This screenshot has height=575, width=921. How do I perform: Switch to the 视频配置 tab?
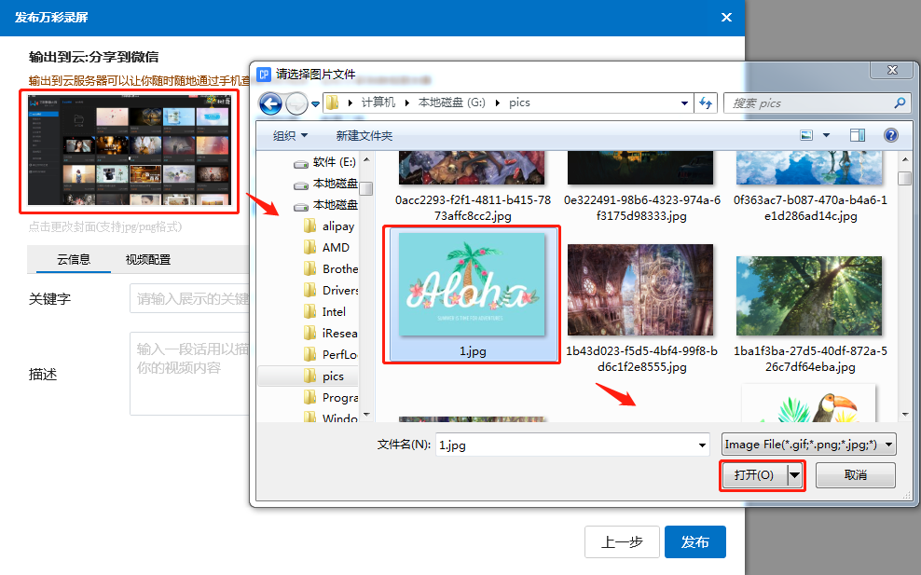(148, 261)
